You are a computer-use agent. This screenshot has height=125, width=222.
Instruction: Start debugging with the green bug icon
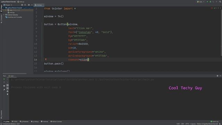[x=211, y=2]
